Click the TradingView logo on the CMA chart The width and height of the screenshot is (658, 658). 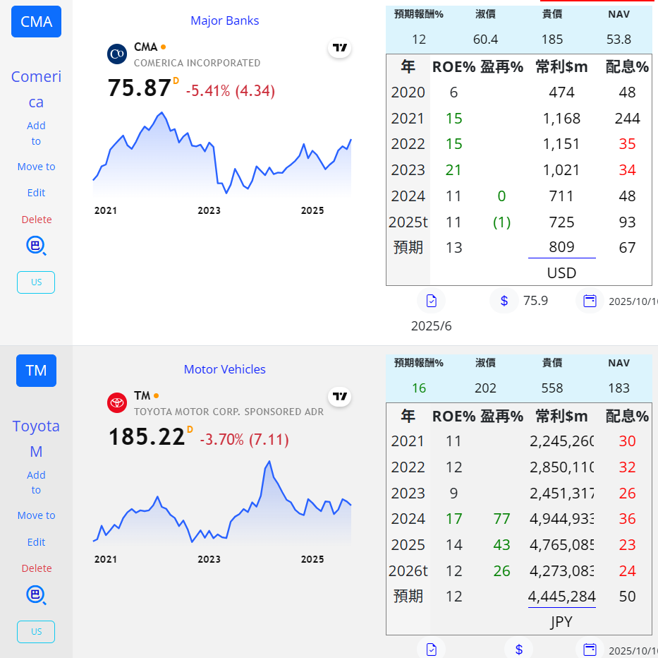point(341,48)
